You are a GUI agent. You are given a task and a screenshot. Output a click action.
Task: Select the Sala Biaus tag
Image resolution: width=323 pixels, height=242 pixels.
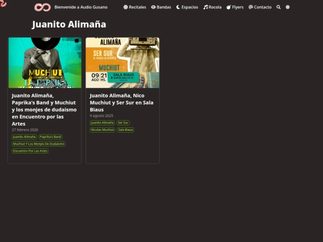[x=126, y=130]
